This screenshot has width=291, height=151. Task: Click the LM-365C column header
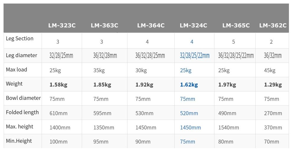point(236,26)
